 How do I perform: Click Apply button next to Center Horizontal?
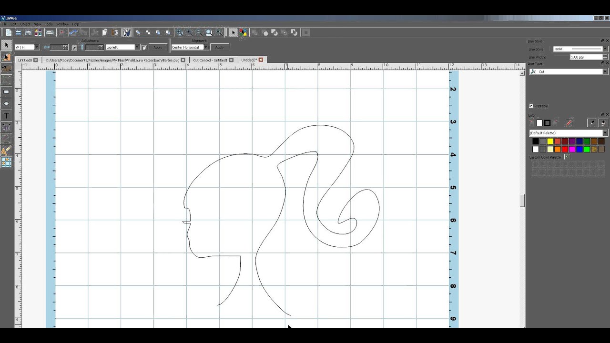219,47
